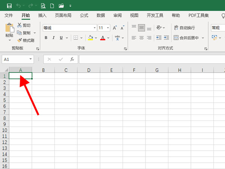
Task: Toggle italic formatting
Action: coord(54,38)
